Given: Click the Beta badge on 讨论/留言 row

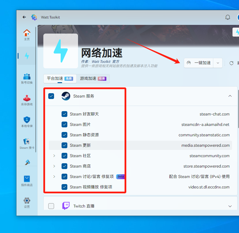Looking at the screenshot, I should [x=121, y=177].
